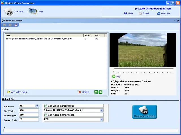Open the Save as format dropdown
Screen dimensions: 181x135
click(x=37, y=106)
